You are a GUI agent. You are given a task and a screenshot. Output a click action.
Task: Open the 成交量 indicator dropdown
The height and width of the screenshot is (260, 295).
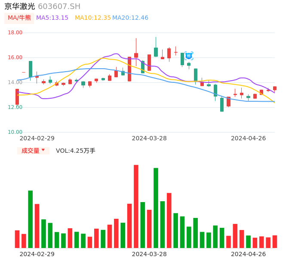pyautogui.click(x=33, y=151)
